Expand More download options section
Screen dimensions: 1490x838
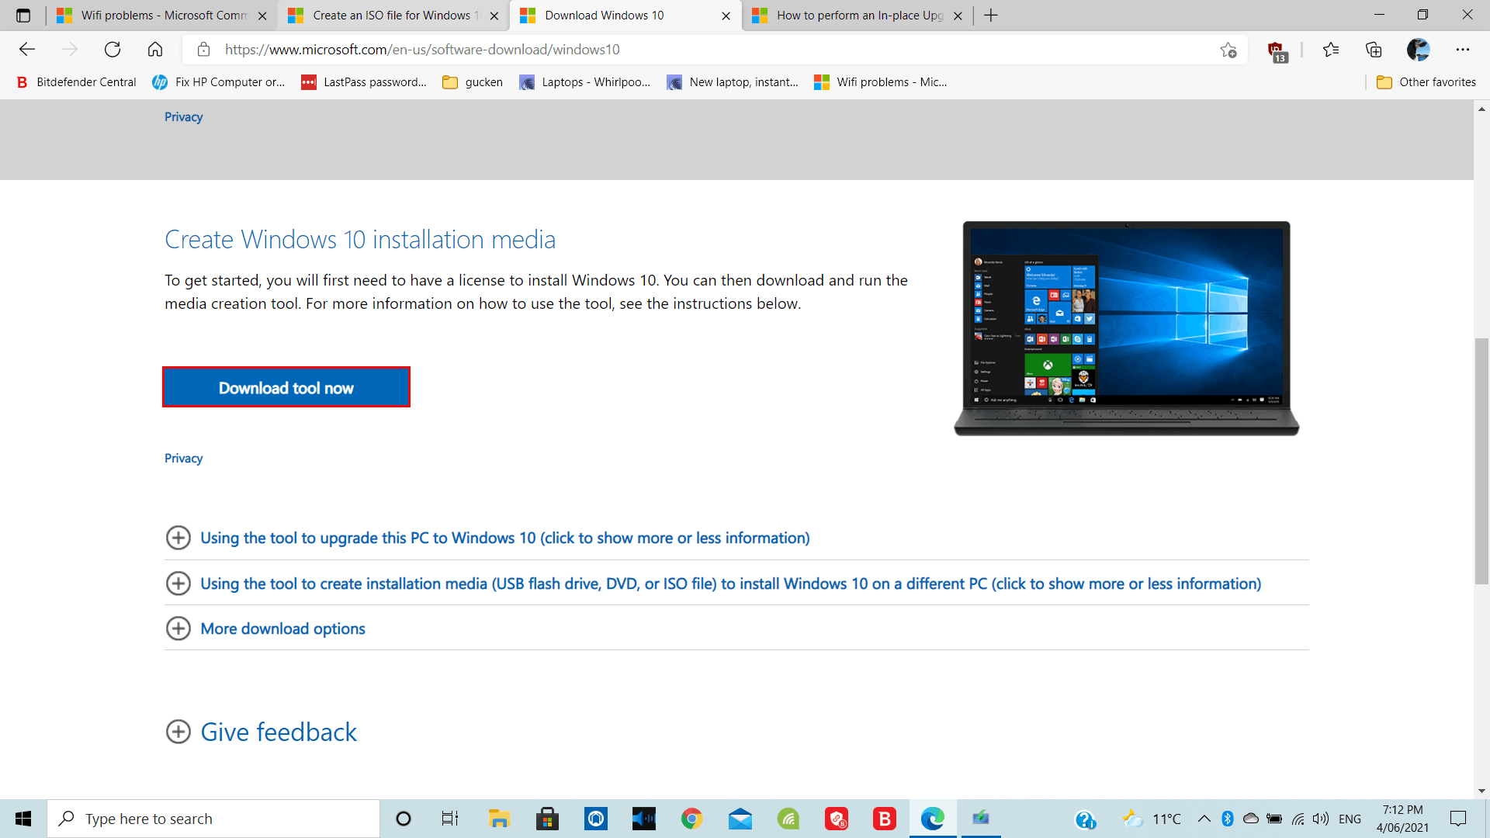265,628
